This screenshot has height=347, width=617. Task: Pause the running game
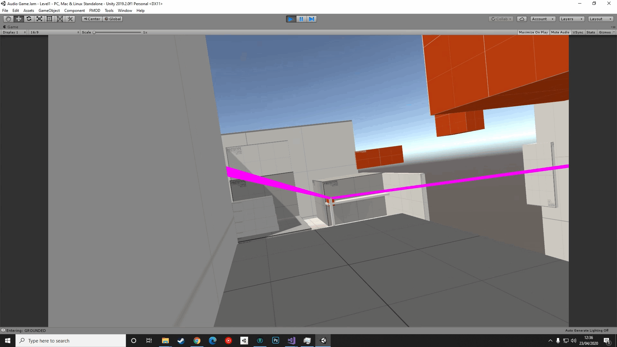pyautogui.click(x=301, y=19)
